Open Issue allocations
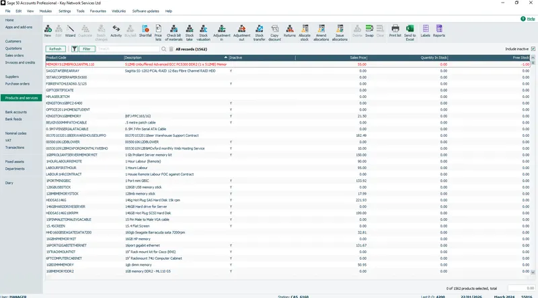Screen dimensions: 538x298 click(340, 33)
